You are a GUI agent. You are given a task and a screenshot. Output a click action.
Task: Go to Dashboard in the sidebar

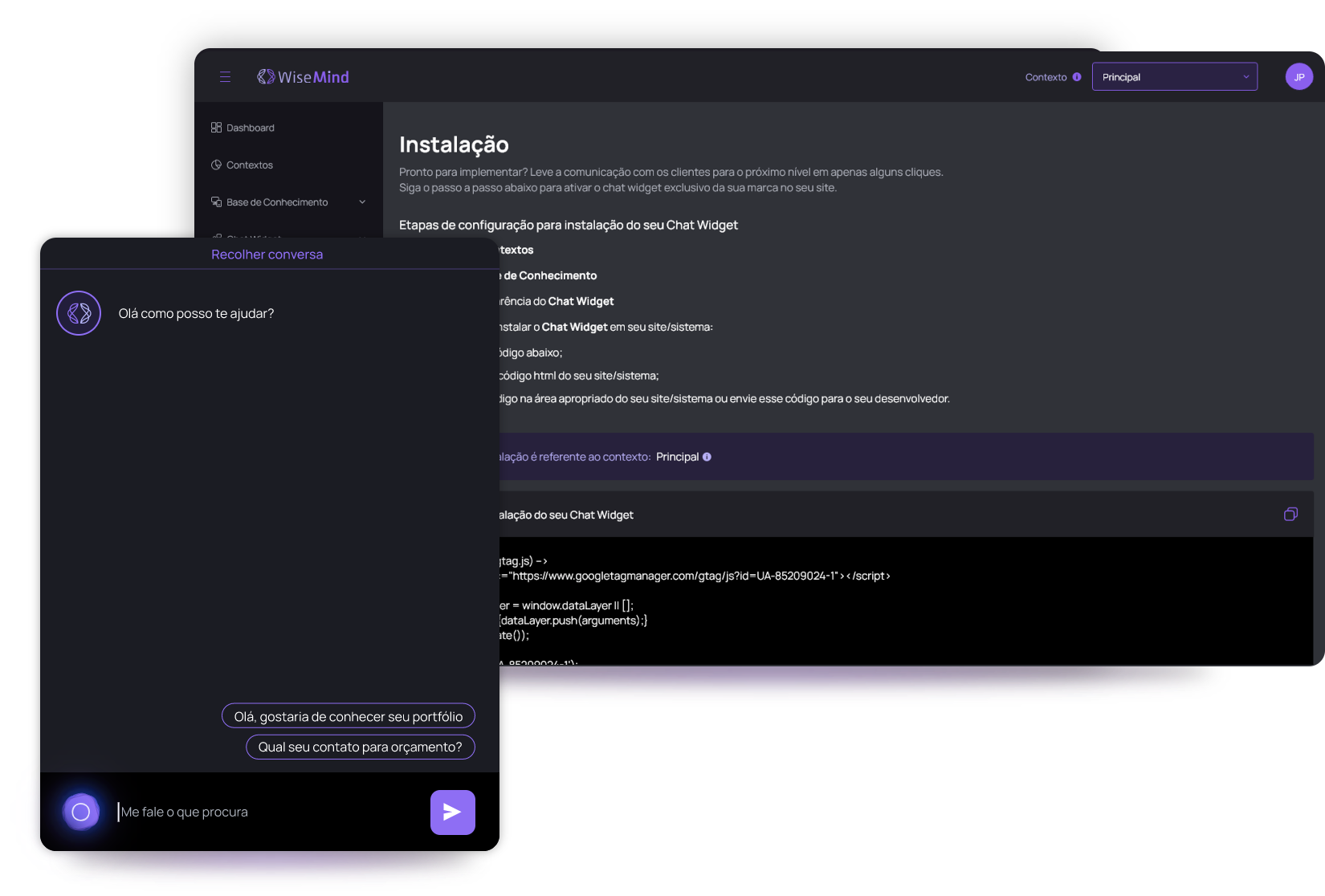point(250,128)
